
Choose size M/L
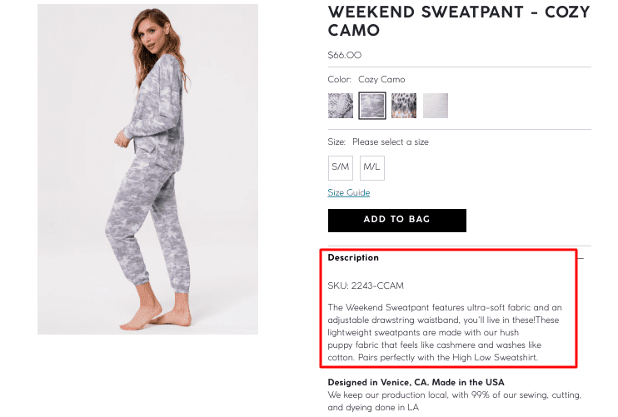(x=372, y=167)
